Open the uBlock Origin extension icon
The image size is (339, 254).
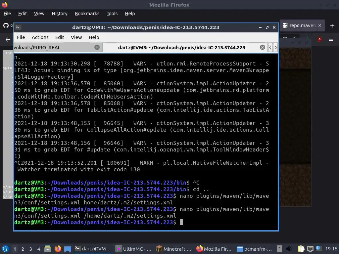(x=319, y=39)
